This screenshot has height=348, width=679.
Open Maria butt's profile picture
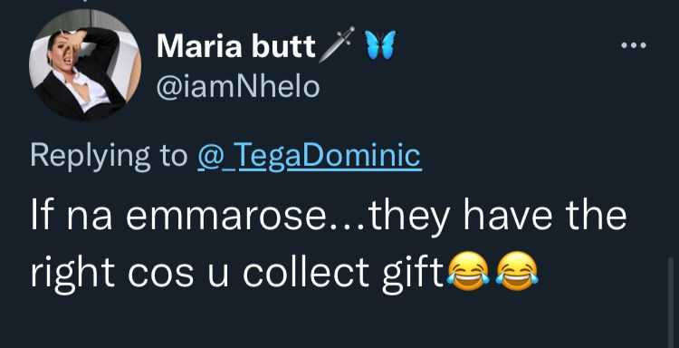(85, 64)
